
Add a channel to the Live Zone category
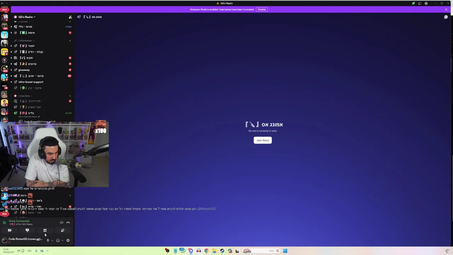click(x=70, y=96)
